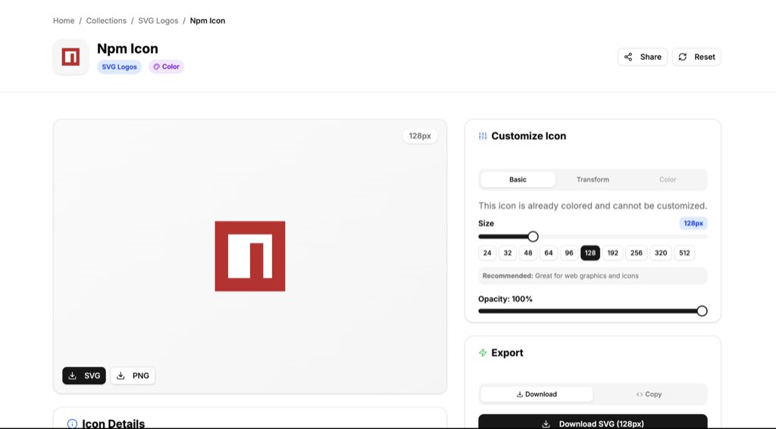This screenshot has height=429, width=776.
Task: Open Collections breadcrumb link
Action: click(106, 20)
